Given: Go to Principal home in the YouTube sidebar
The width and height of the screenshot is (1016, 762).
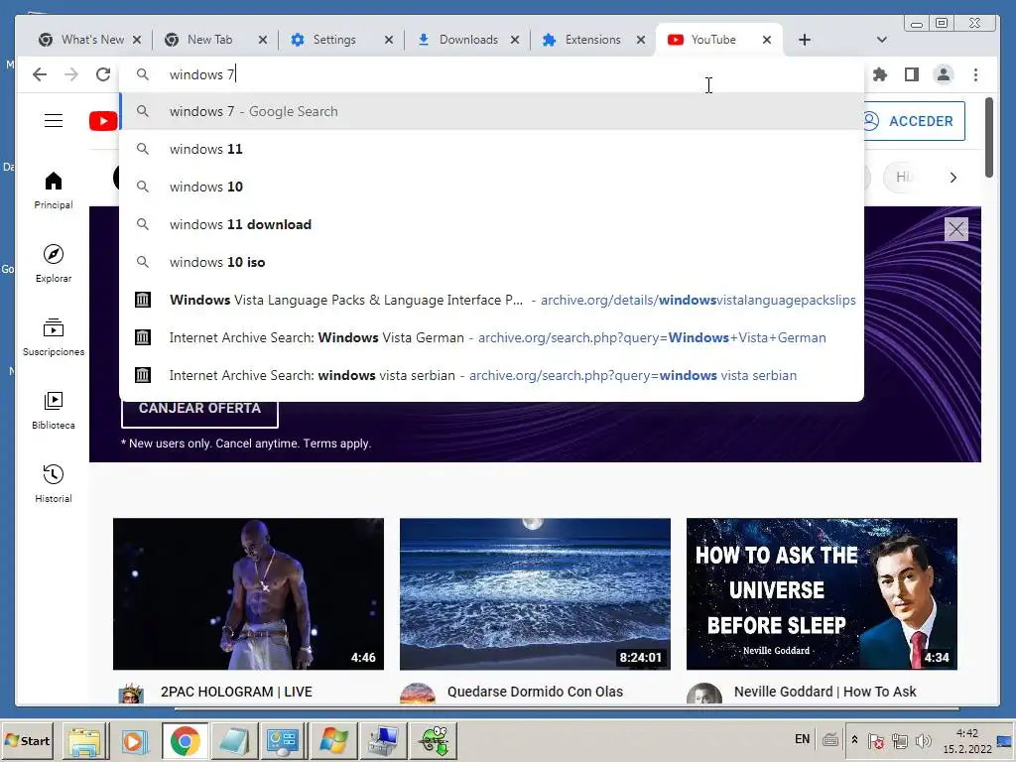Looking at the screenshot, I should coord(54,190).
